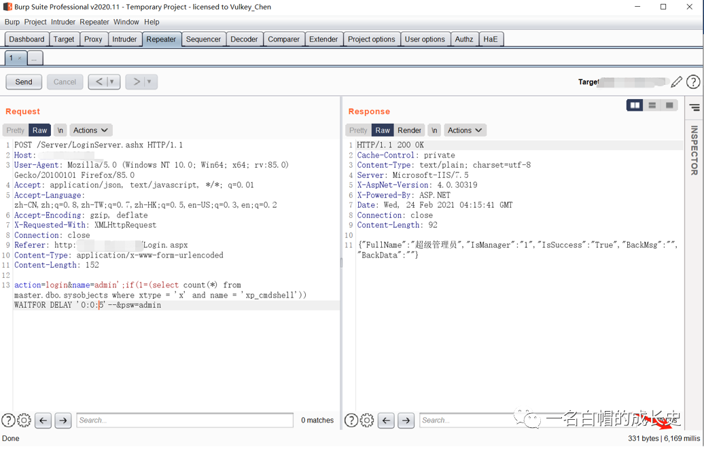704x449 pixels.
Task: Click the Cancel button
Action: tap(65, 82)
